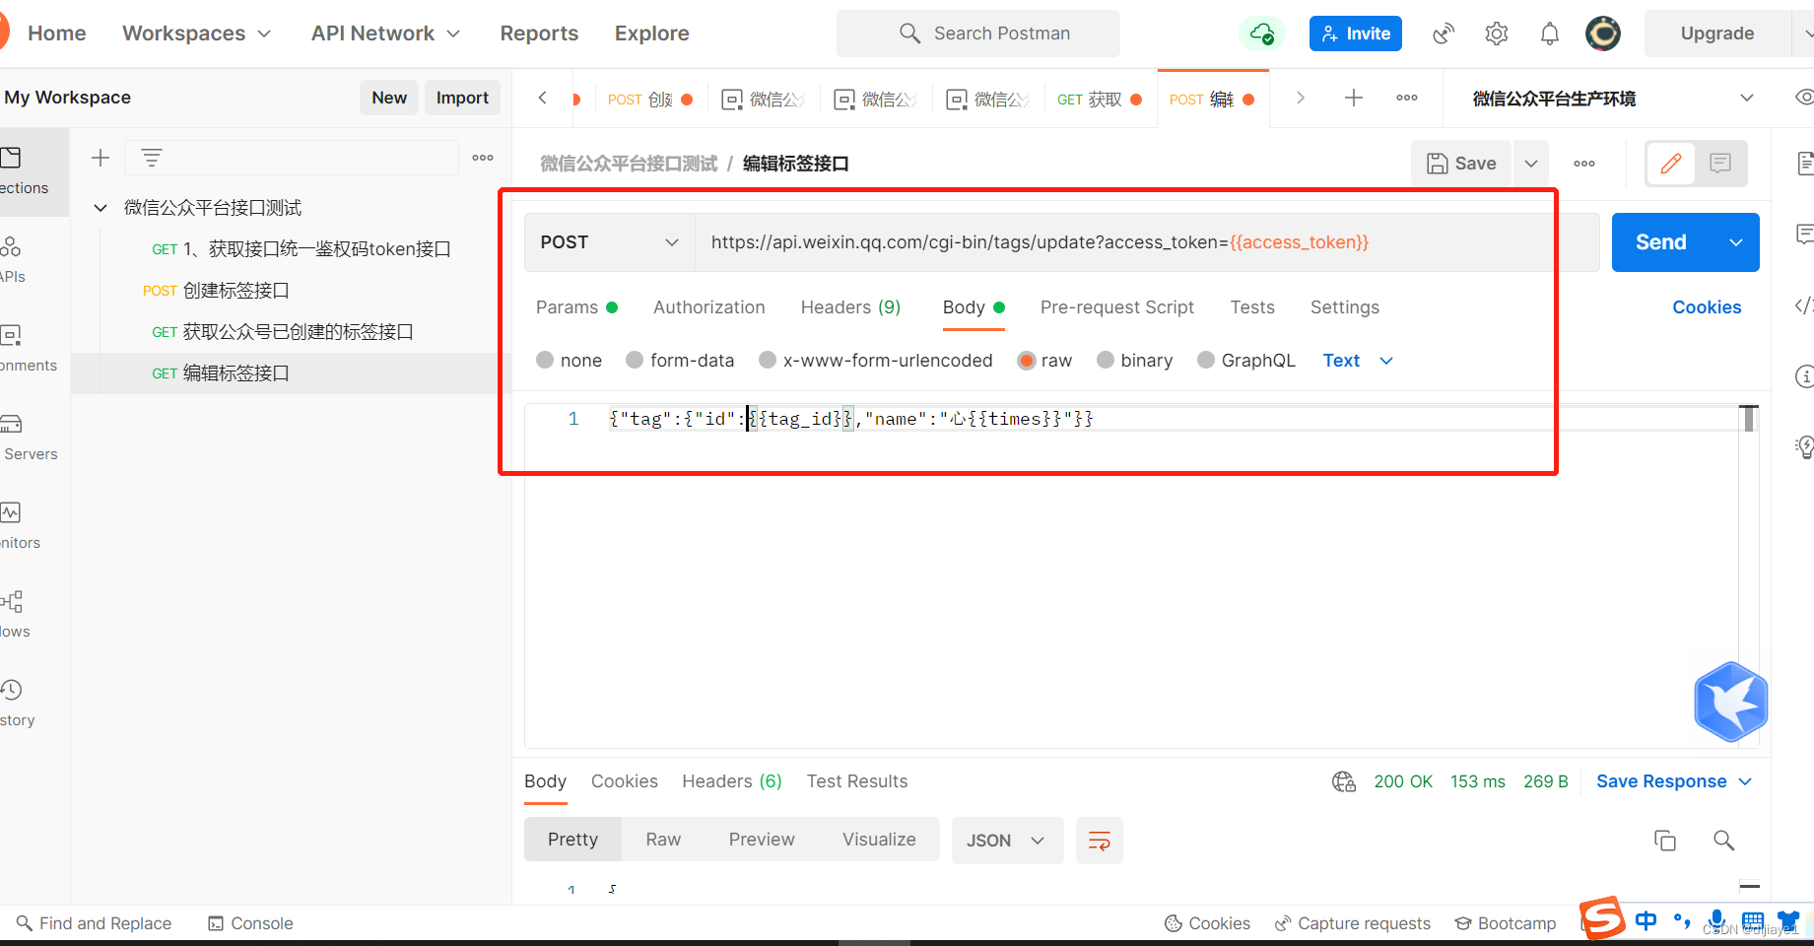Open the POST method dropdown
Viewport: 1814px width, 946px height.
[x=610, y=242]
